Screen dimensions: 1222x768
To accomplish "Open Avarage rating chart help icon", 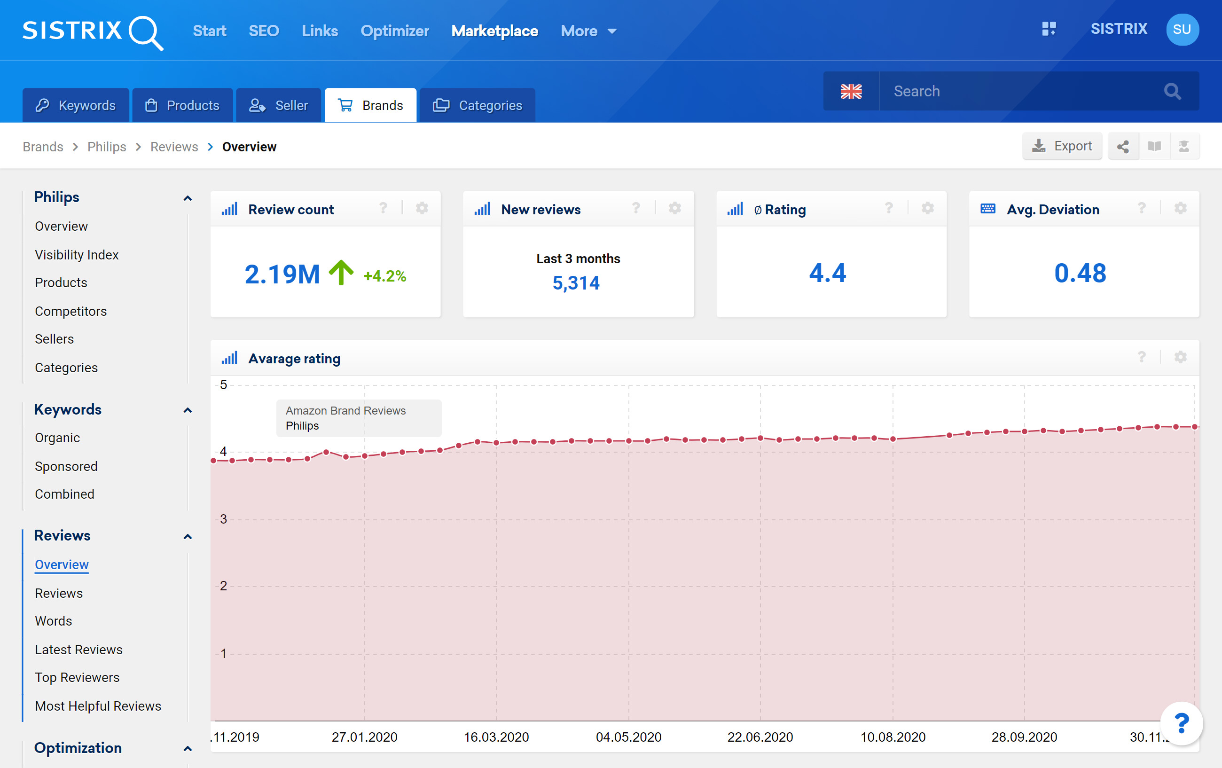I will (1141, 357).
